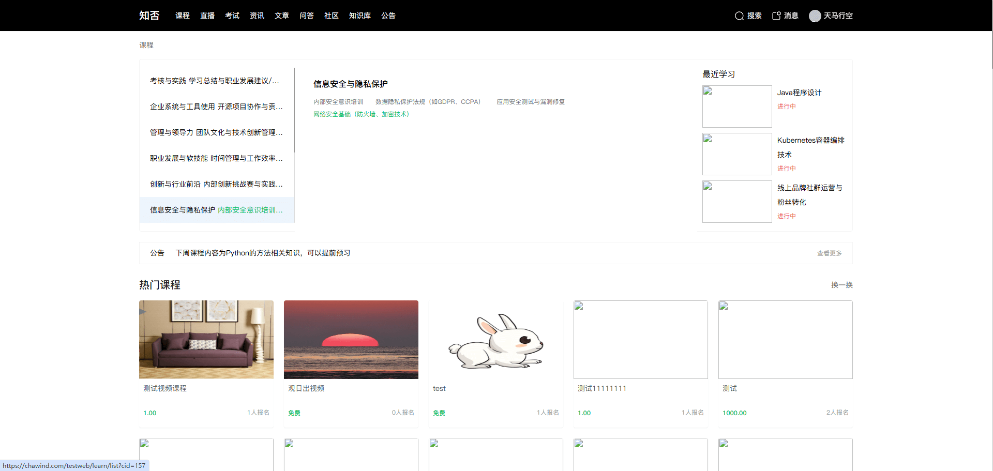
Task: Switch to the 直播 navigation tab
Action: click(207, 16)
